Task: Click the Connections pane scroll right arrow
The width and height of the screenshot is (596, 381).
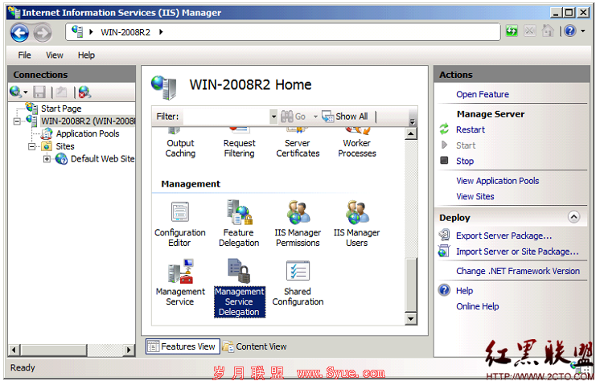Action: coord(129,350)
